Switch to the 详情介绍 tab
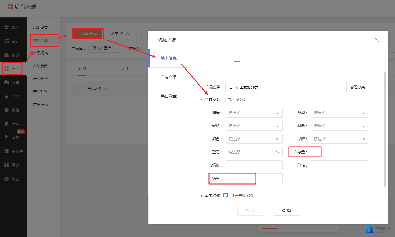The image size is (395, 237). pyautogui.click(x=168, y=77)
